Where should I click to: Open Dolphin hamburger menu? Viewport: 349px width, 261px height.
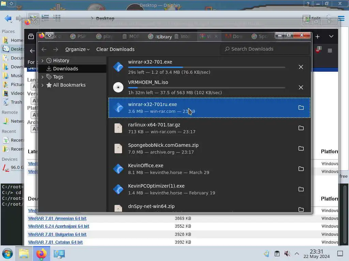[341, 18]
